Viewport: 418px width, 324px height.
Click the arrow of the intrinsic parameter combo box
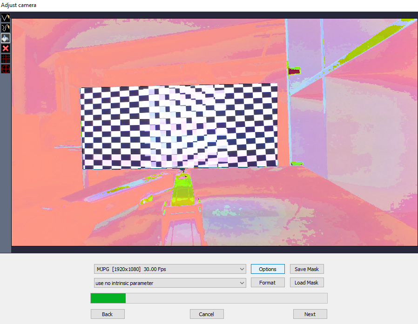tap(241, 283)
